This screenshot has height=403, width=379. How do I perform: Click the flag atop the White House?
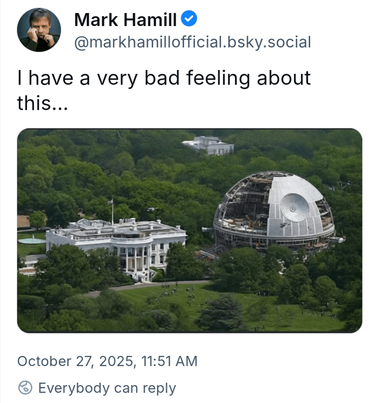(111, 202)
